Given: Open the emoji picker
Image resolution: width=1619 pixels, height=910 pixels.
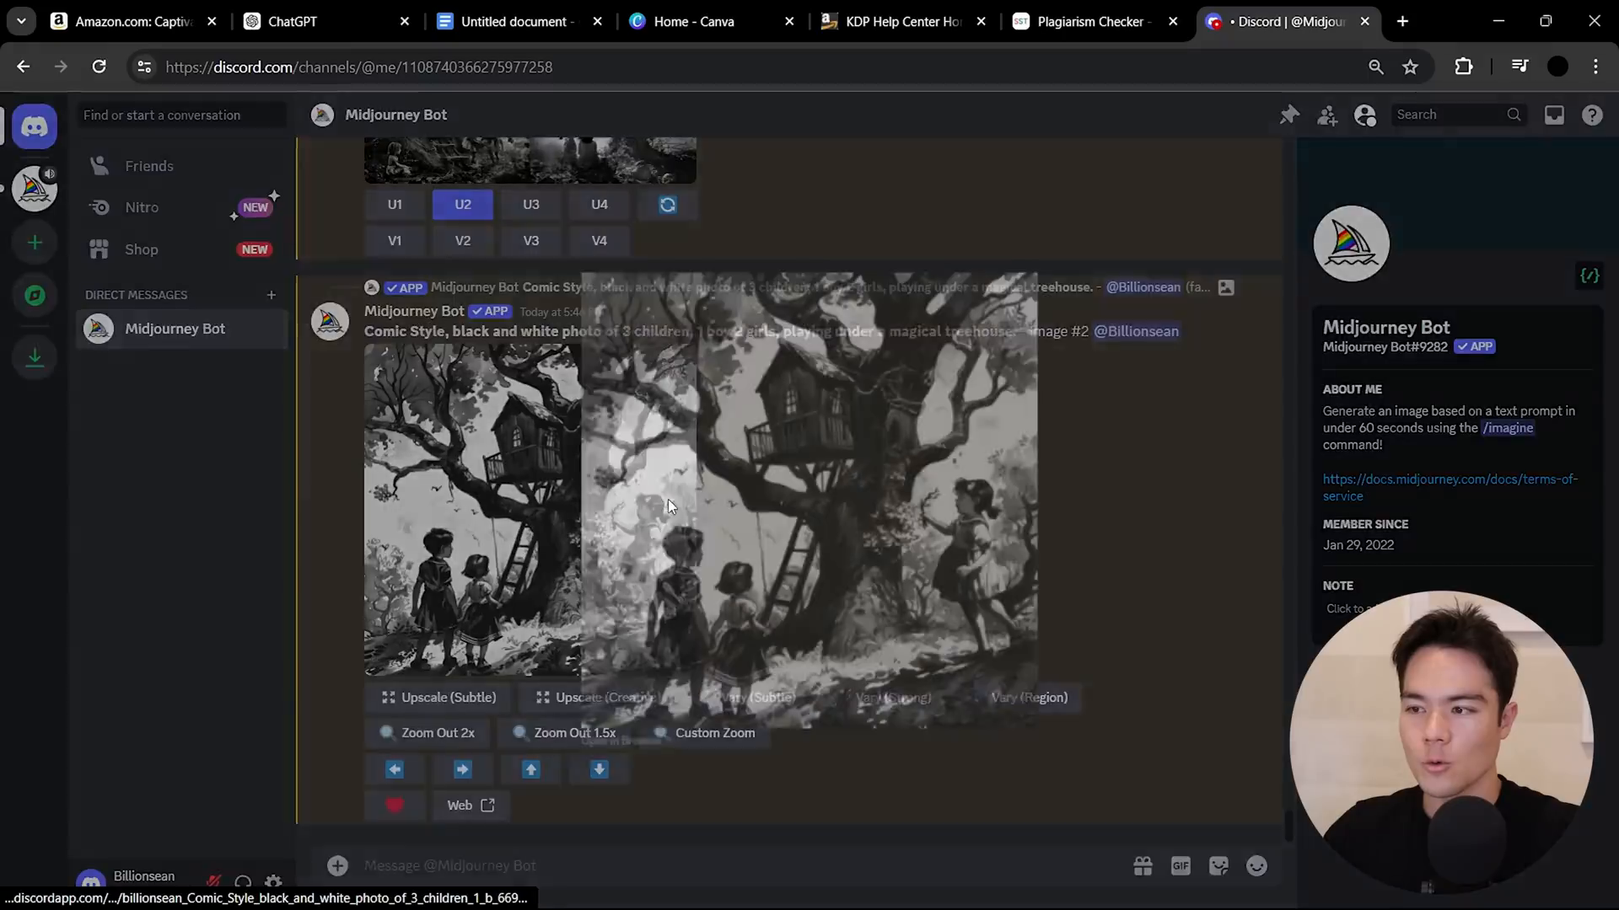Looking at the screenshot, I should [1256, 865].
